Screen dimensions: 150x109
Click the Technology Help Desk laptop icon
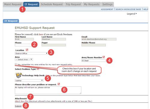tap(19, 75)
